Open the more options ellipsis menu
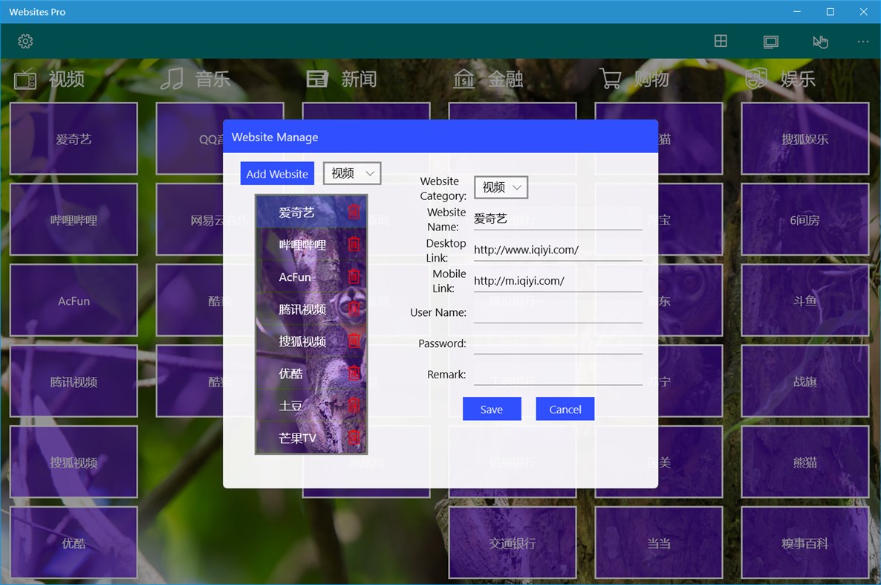Screen dimensions: 881x585 863,42
